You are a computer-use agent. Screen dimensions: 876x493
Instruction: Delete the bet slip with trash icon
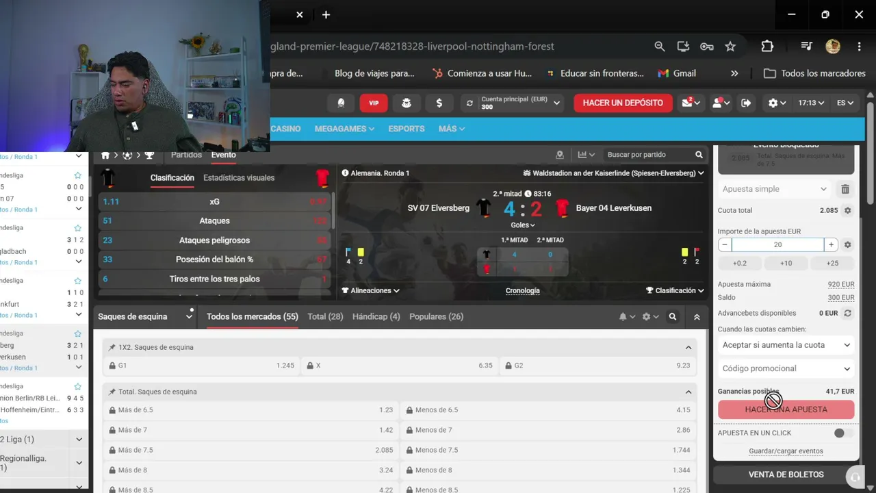click(x=845, y=189)
